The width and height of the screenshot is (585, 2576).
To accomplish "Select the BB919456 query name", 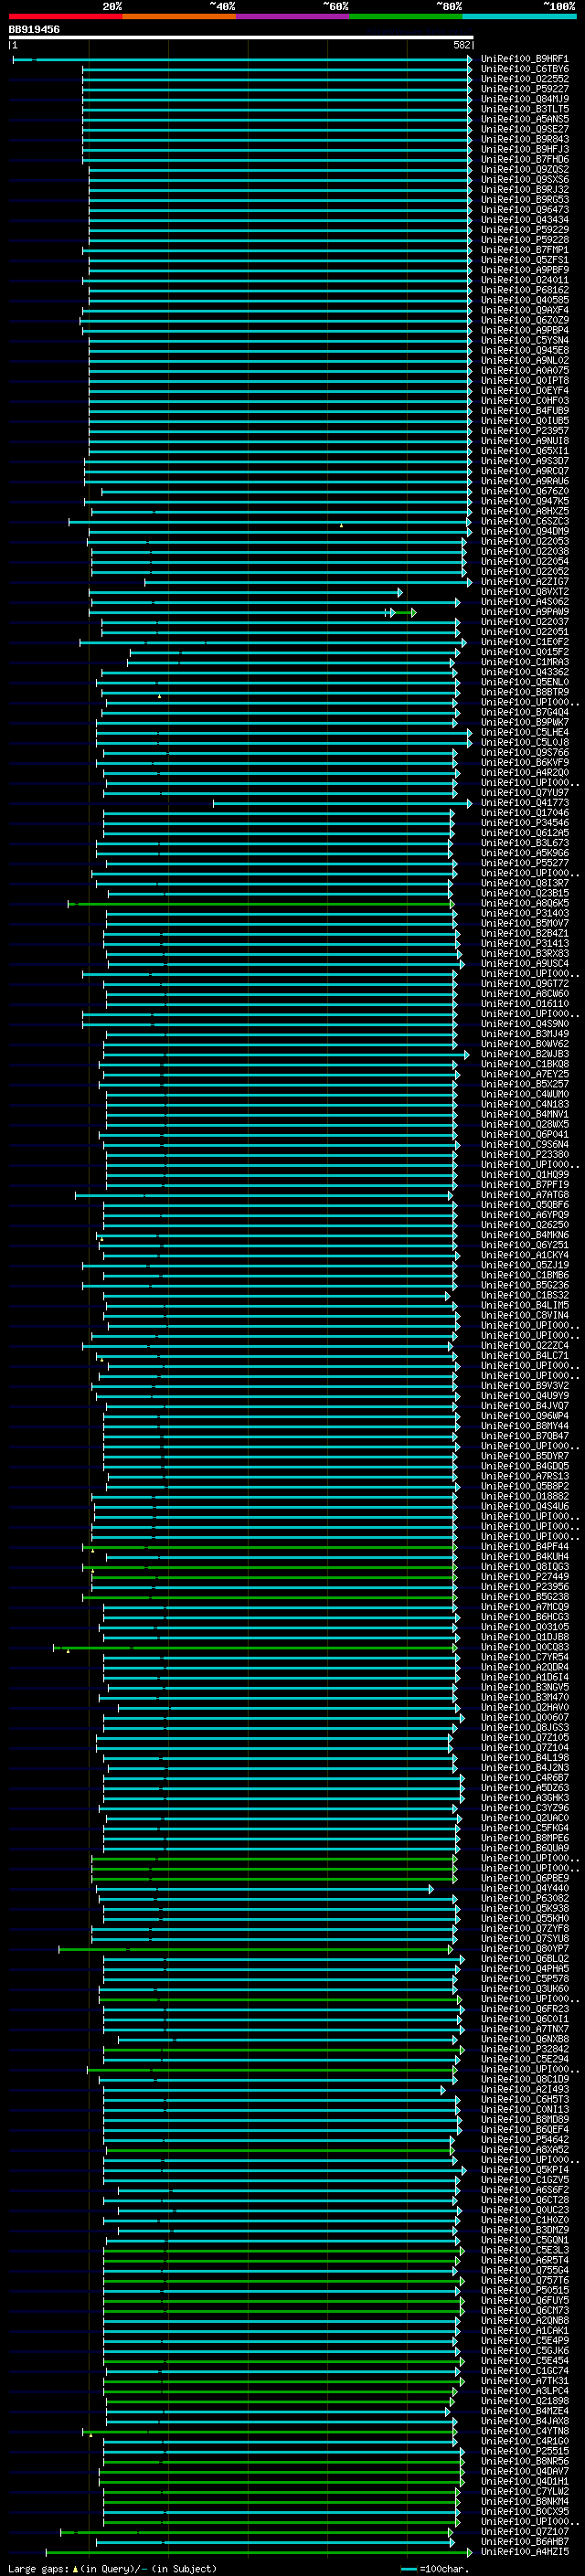I will click(x=34, y=30).
